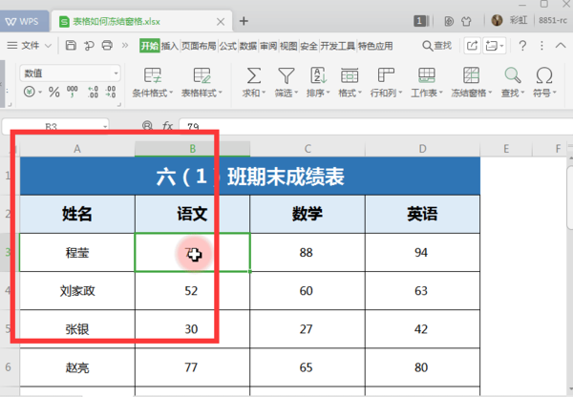Click the help question mark icon
573x397 pixels.
point(522,46)
